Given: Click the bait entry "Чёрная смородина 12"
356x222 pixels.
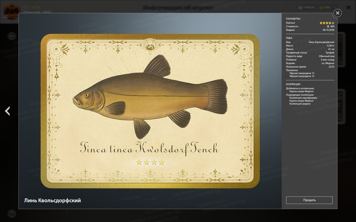Looking at the screenshot, I should [x=302, y=73].
